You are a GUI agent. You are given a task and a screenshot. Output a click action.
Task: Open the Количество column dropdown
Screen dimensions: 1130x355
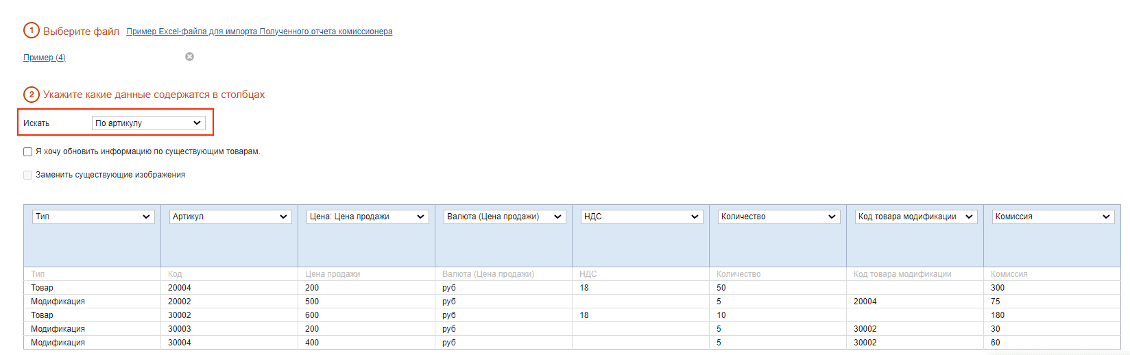coord(779,217)
